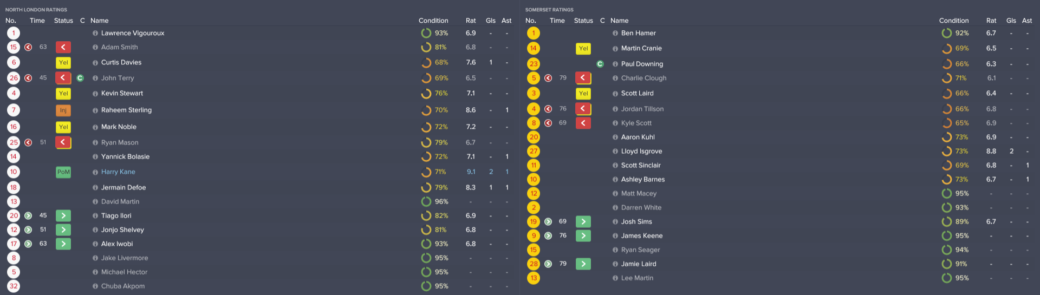Image resolution: width=1040 pixels, height=295 pixels.
Task: Open Lloyd Isgrove's player profile link
Action: (641, 151)
